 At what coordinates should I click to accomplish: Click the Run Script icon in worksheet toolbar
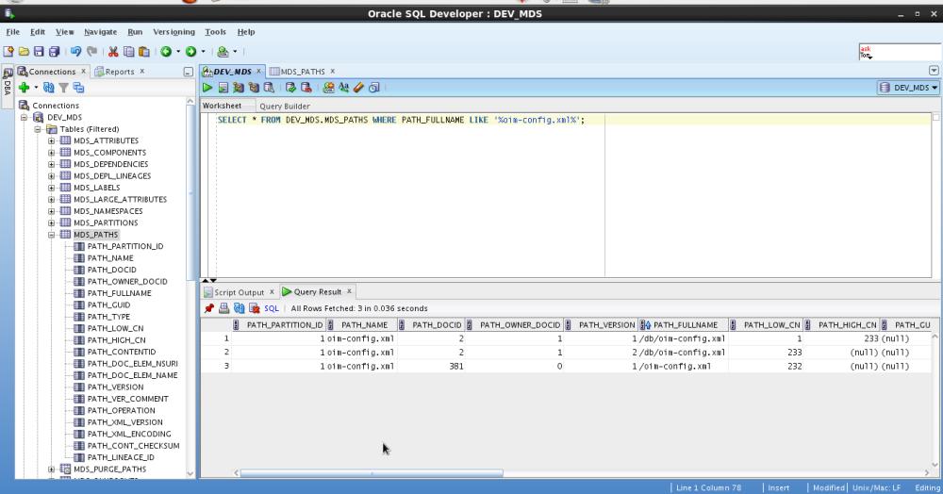223,88
